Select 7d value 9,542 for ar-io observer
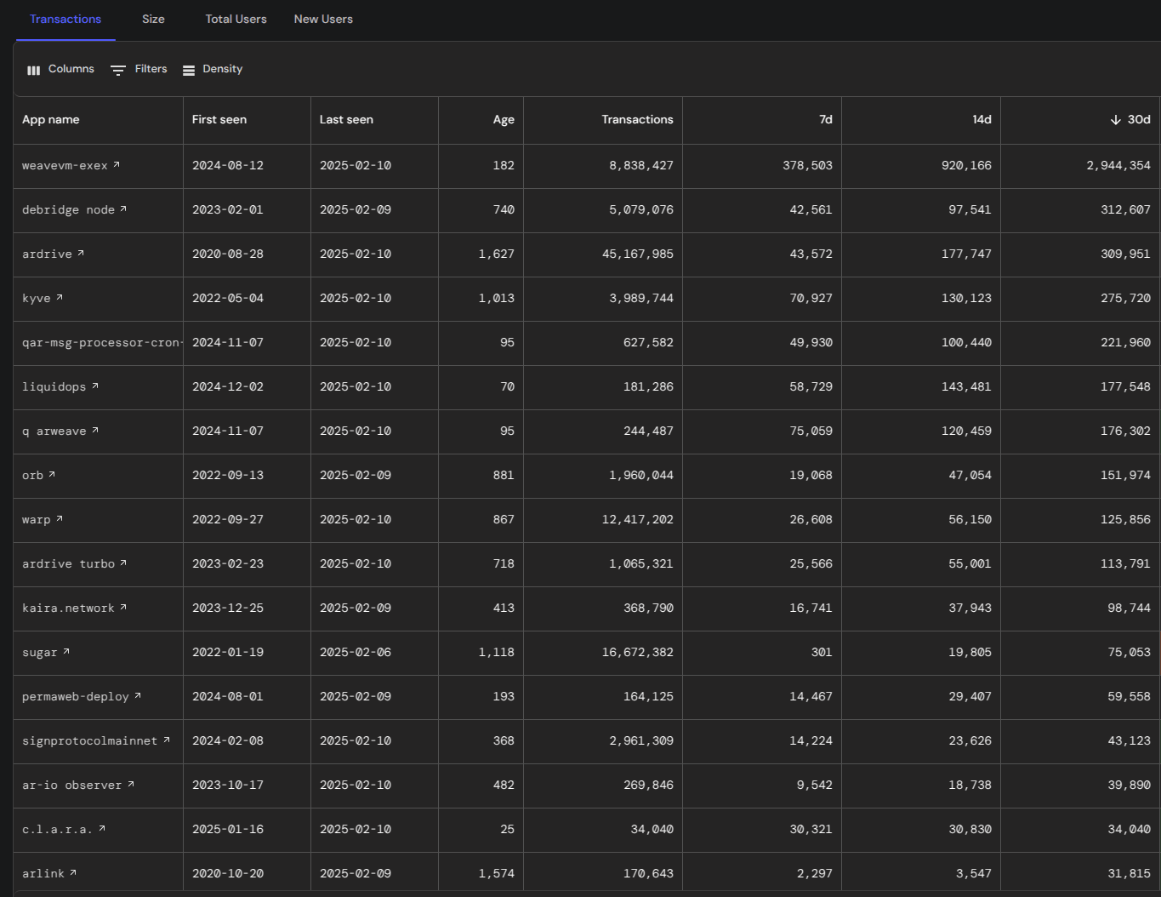 click(x=814, y=785)
